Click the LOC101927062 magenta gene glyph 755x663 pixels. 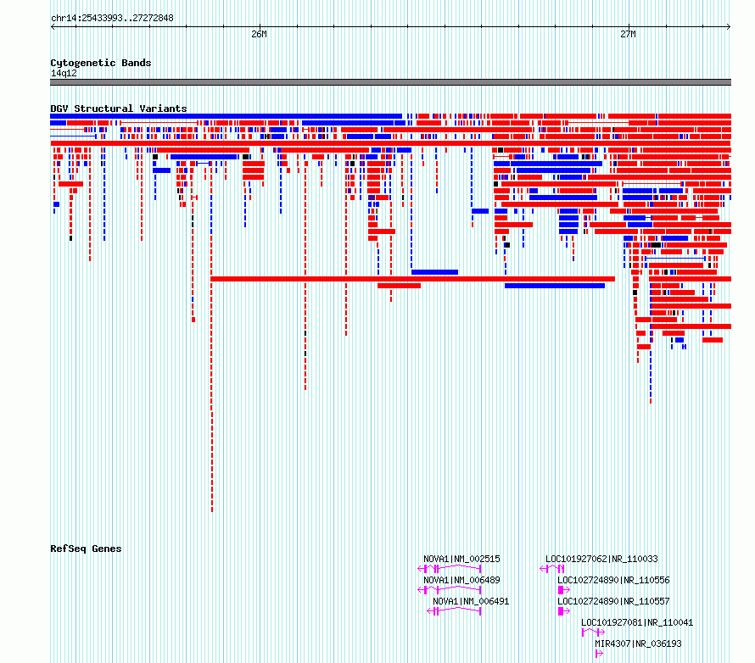point(551,569)
